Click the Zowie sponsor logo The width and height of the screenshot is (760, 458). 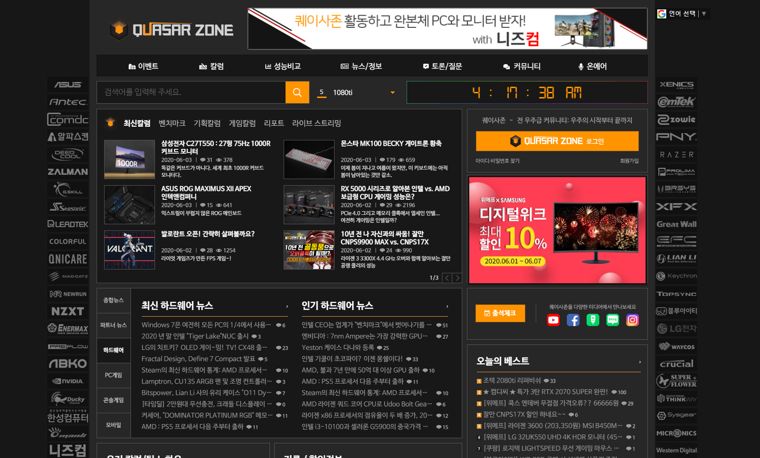677,120
